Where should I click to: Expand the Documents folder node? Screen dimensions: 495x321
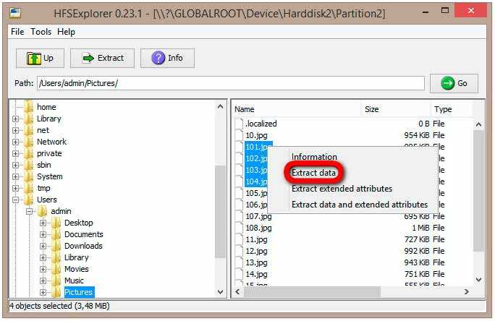[x=43, y=234]
